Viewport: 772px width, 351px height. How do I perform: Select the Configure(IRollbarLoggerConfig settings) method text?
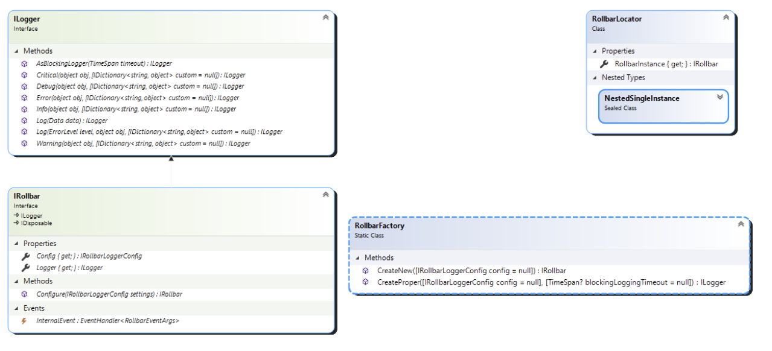(109, 294)
